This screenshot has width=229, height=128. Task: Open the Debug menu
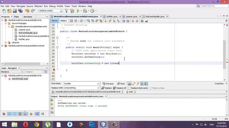tap(52, 6)
